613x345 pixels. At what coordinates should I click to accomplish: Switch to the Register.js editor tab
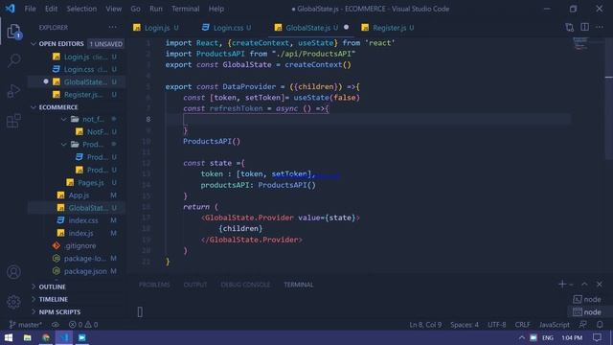[x=389, y=28]
